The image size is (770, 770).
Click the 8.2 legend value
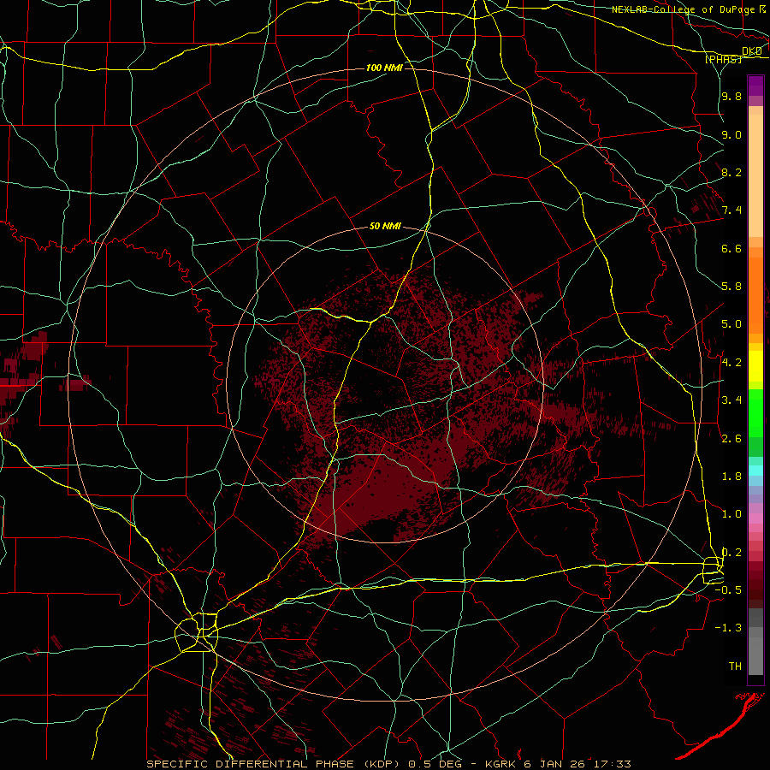(731, 172)
